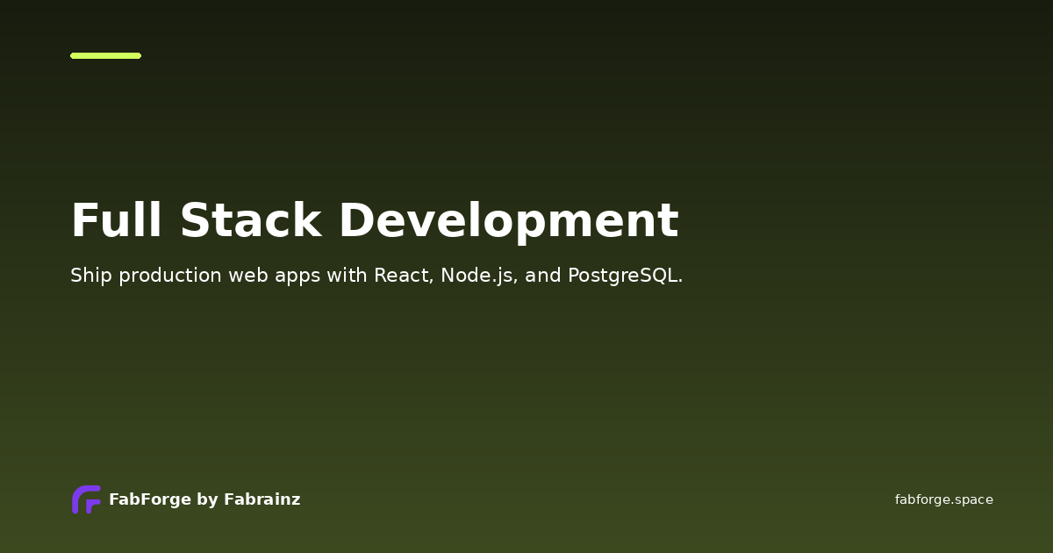Click the purple FabForge logo icon
This screenshot has width=1053, height=553.
[86, 499]
